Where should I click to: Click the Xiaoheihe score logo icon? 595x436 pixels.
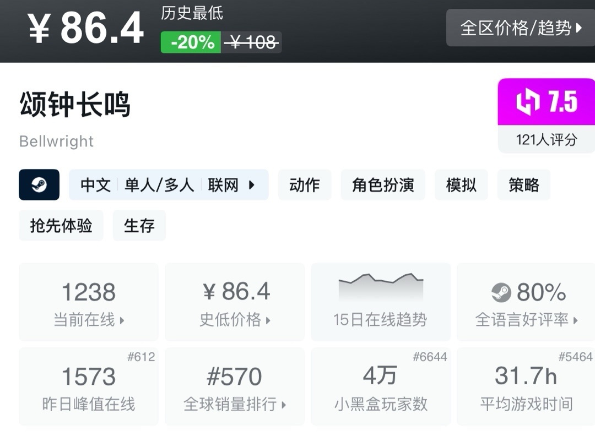tap(528, 102)
